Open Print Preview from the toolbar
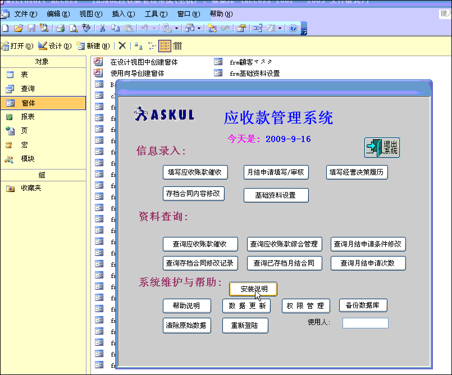The height and width of the screenshot is (375, 452). [x=74, y=28]
